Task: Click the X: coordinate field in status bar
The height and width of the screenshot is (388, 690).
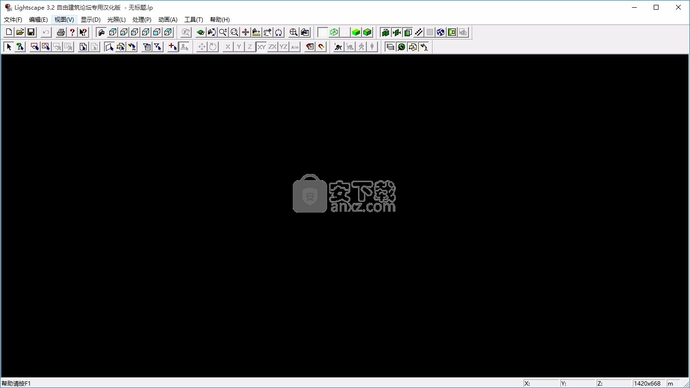Action: coord(541,383)
